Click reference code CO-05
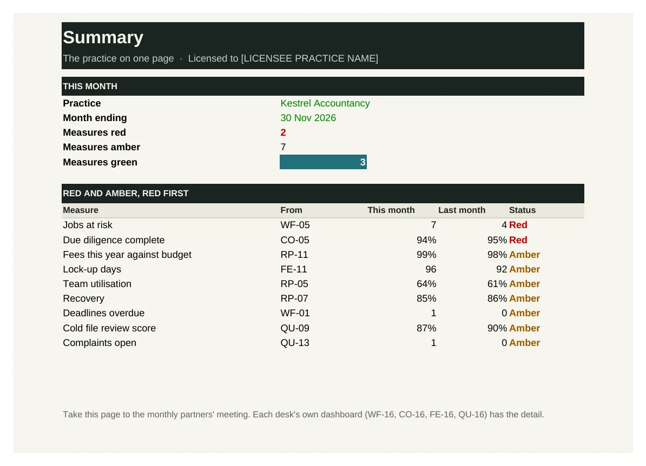Viewport: 646px width, 466px height. tap(295, 240)
